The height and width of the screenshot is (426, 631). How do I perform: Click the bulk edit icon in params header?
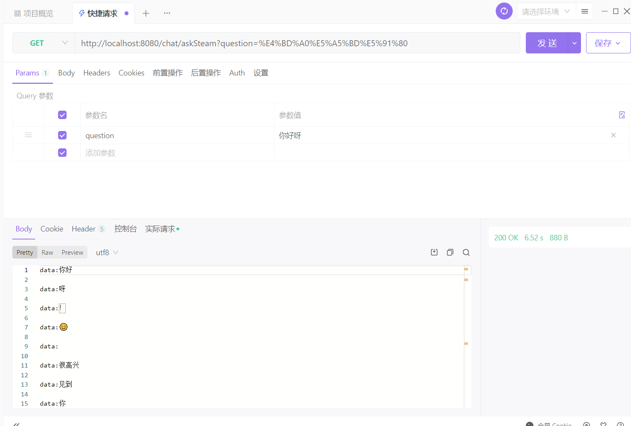(x=622, y=115)
